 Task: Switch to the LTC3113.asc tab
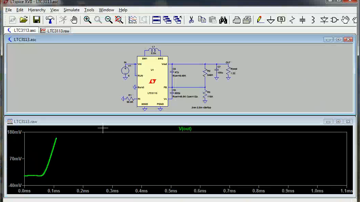[x=21, y=30]
